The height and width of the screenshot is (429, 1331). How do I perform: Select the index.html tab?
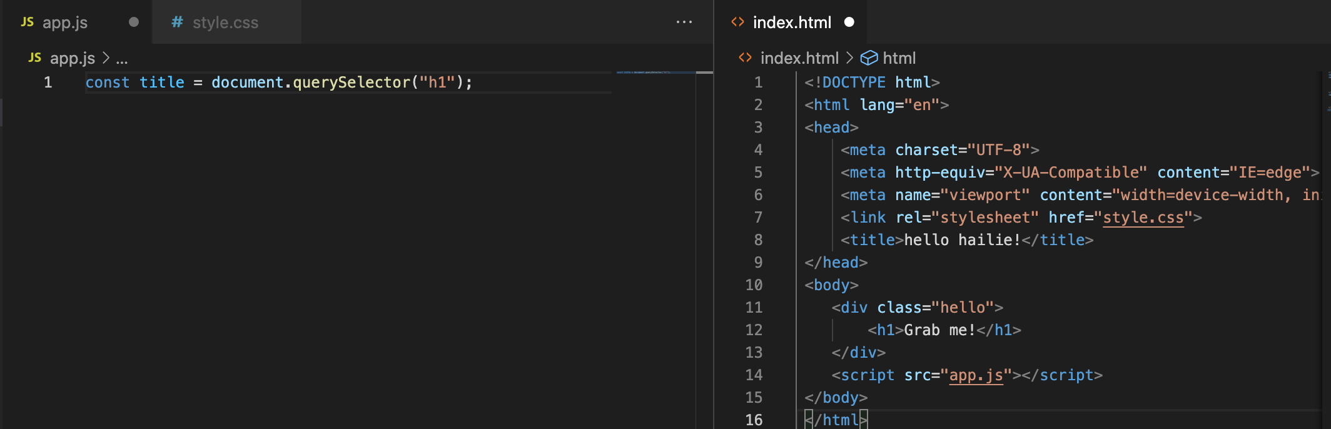(x=792, y=23)
